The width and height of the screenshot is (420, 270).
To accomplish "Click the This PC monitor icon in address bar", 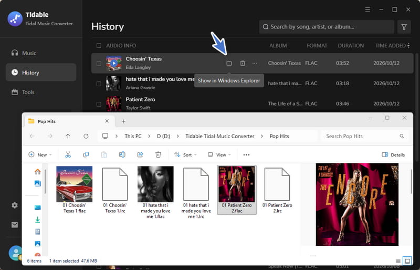I will pos(106,136).
